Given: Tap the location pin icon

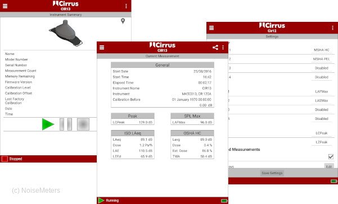Looking at the screenshot, I should (123, 21).
